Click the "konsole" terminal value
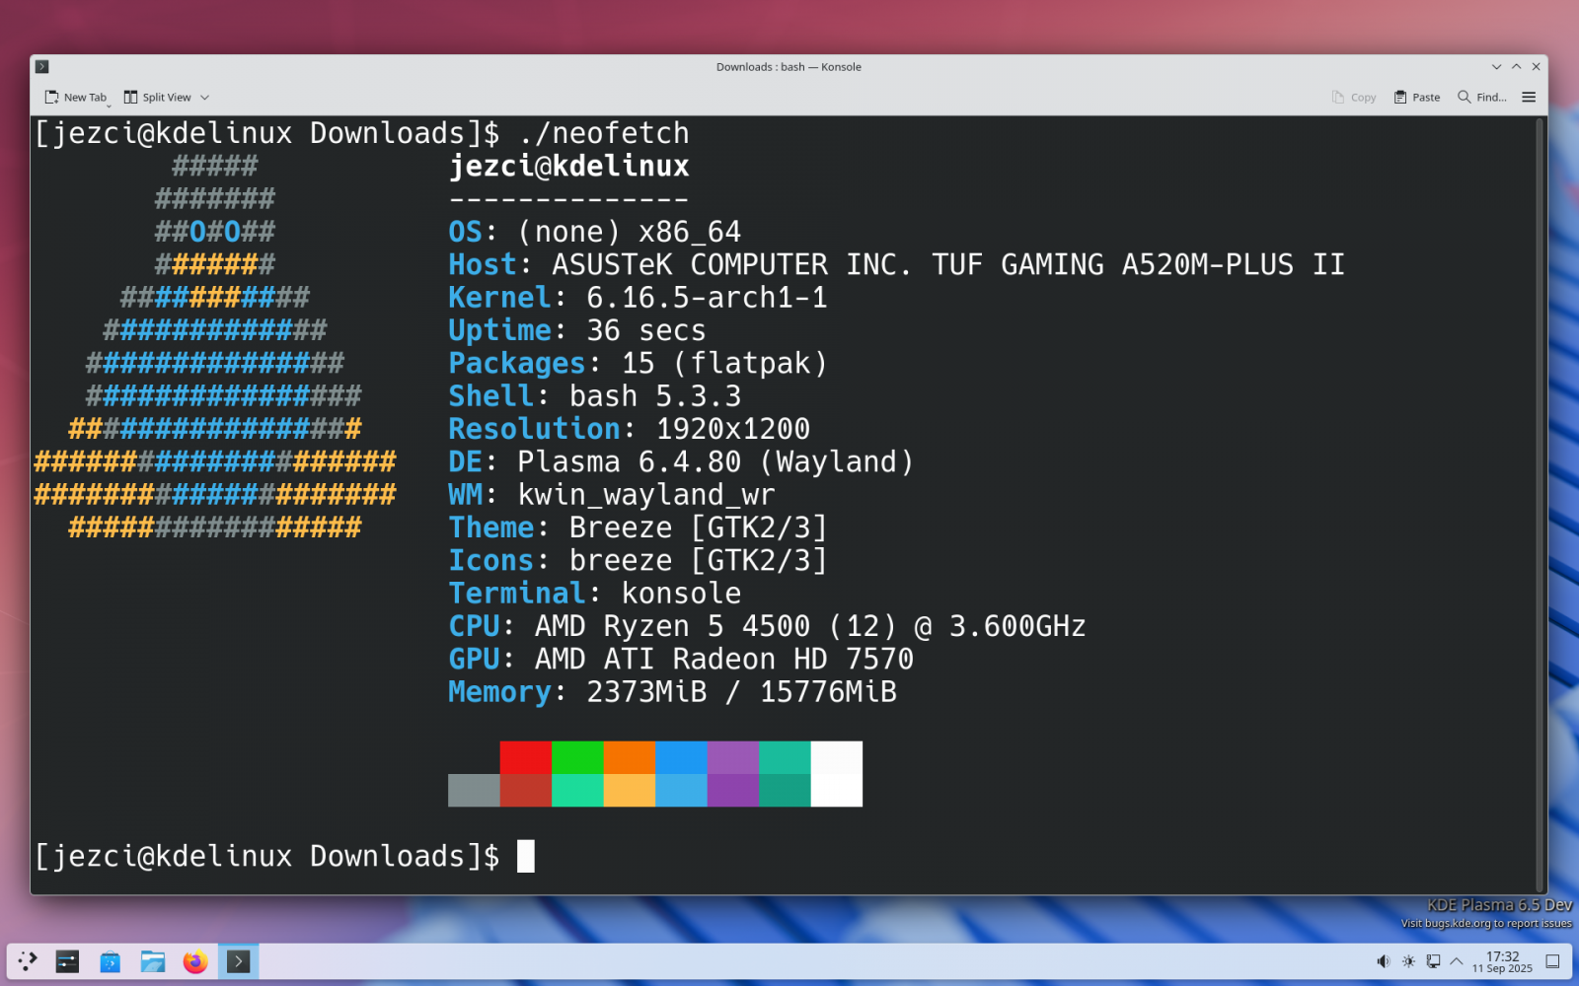 click(681, 593)
